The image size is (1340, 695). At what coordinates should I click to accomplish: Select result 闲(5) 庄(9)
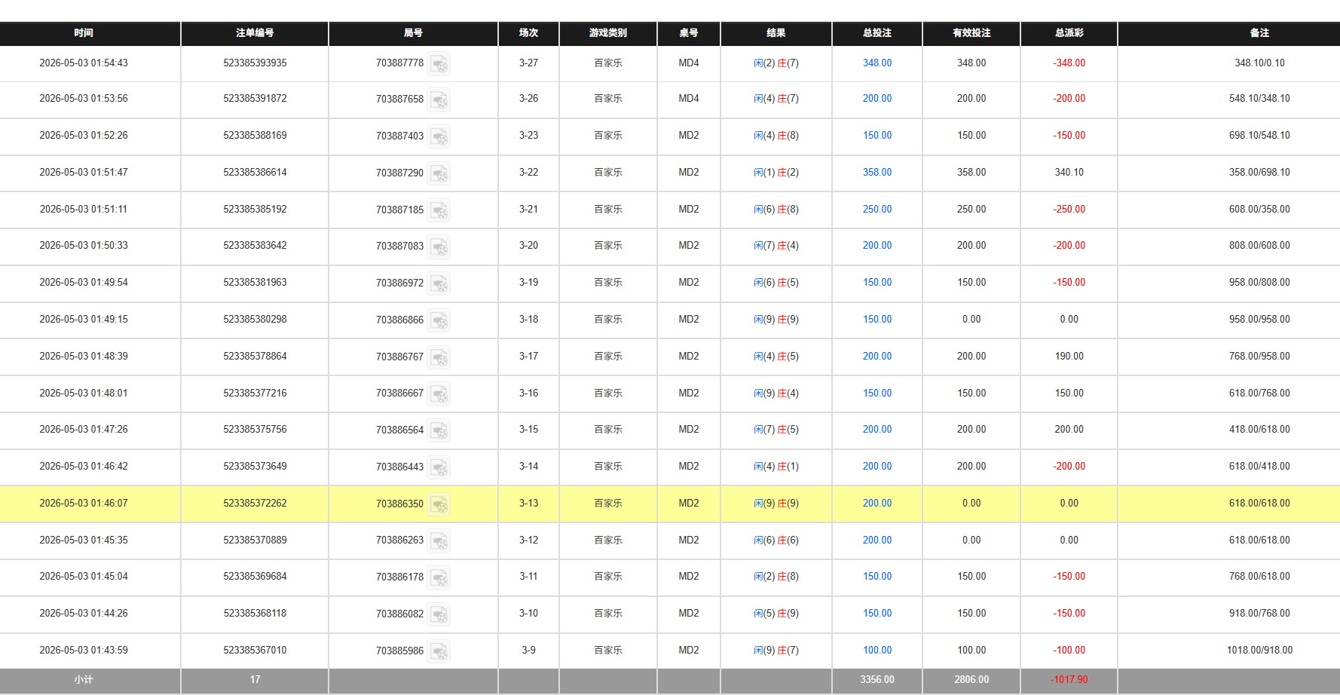(776, 614)
